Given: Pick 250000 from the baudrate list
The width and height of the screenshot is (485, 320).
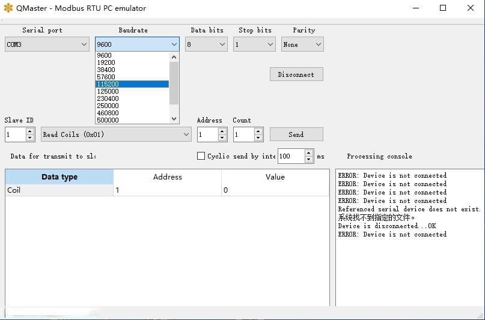Looking at the screenshot, I should pyautogui.click(x=132, y=106).
